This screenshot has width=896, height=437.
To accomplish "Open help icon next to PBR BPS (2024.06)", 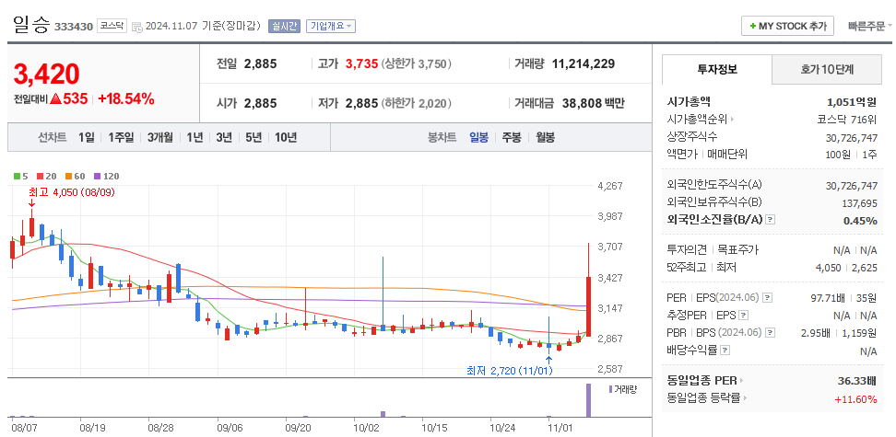I will pyautogui.click(x=771, y=333).
